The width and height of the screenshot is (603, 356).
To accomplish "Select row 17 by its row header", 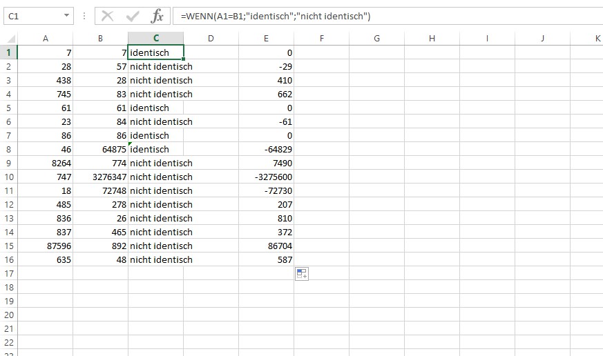I will (x=9, y=274).
